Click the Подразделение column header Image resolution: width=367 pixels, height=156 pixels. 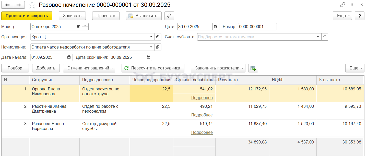105,80
